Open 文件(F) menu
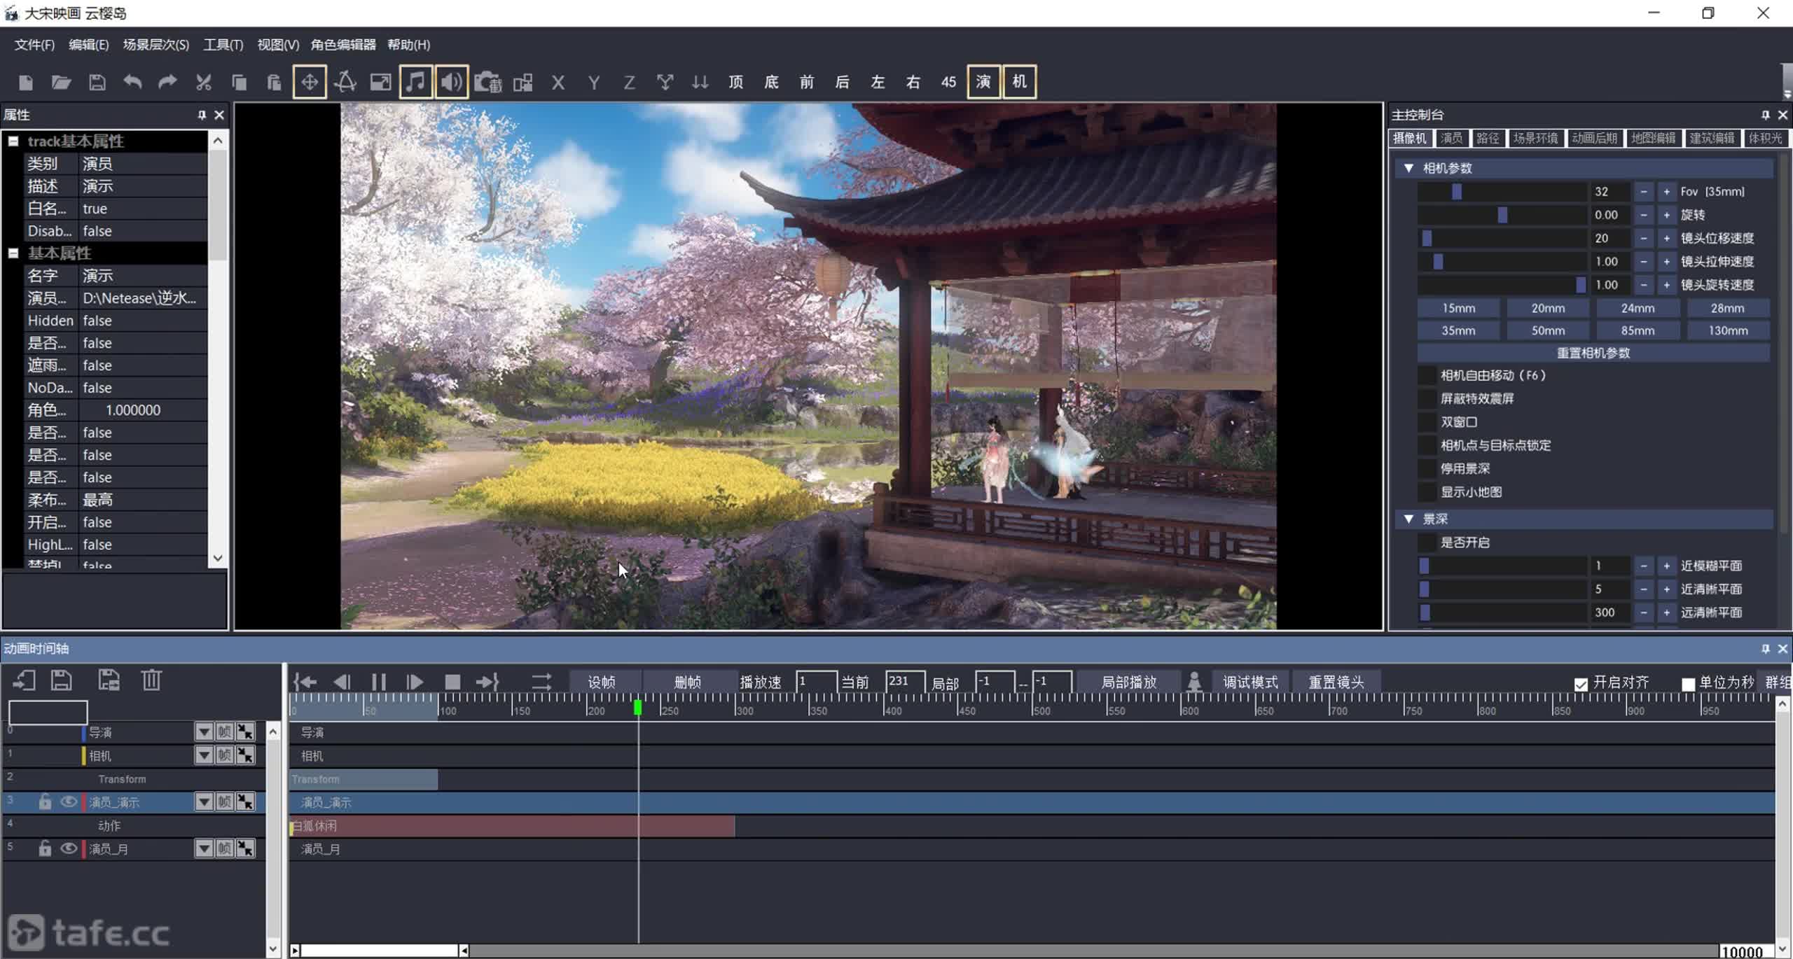 click(34, 45)
